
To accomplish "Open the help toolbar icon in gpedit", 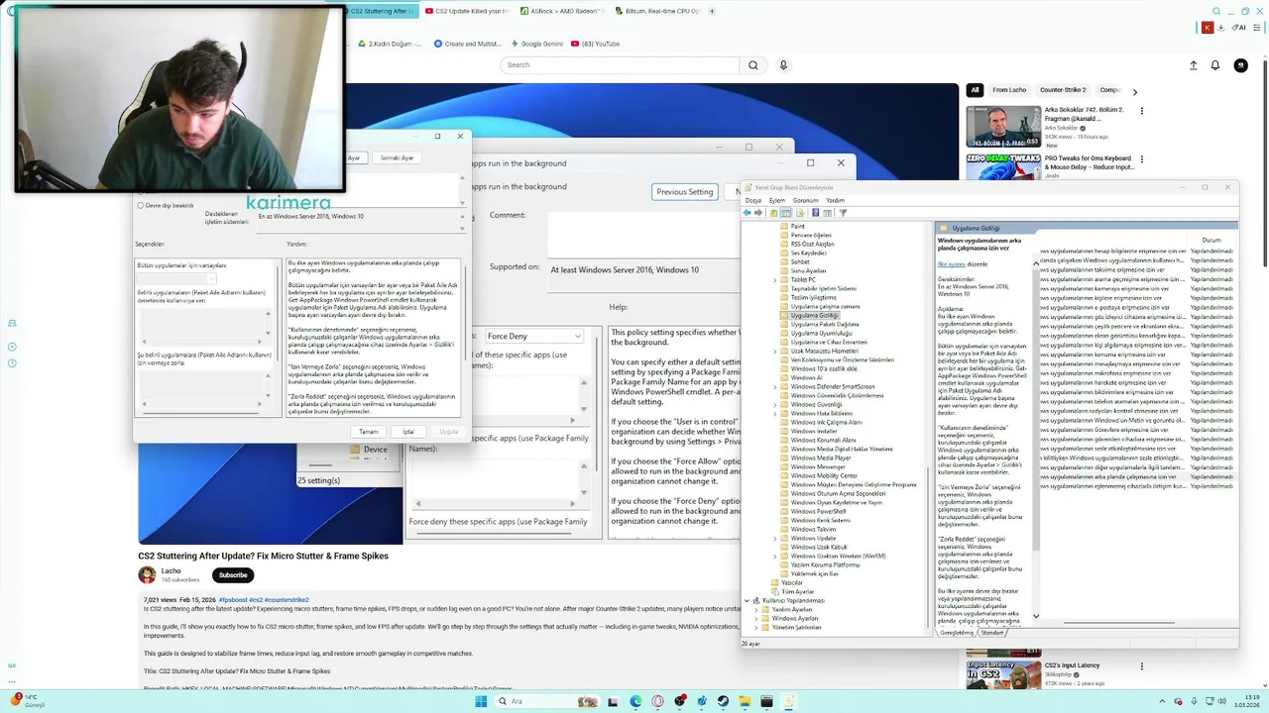I will [x=816, y=212].
